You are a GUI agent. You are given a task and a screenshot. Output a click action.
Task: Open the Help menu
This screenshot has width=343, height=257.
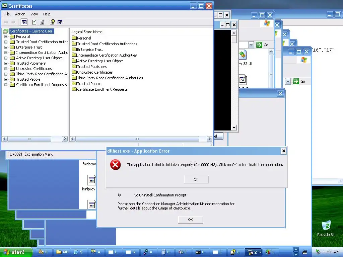[47, 14]
